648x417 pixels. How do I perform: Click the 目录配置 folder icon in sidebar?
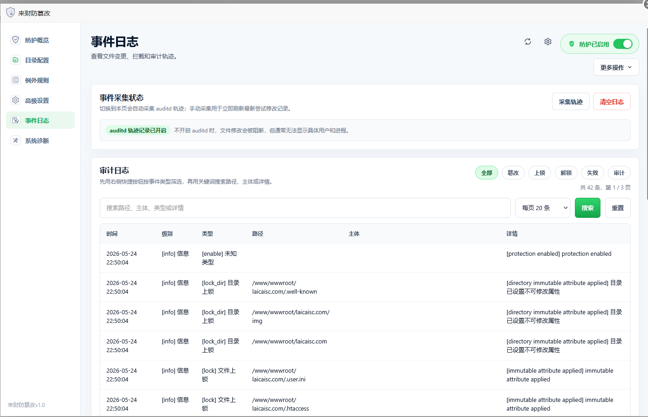(x=16, y=60)
